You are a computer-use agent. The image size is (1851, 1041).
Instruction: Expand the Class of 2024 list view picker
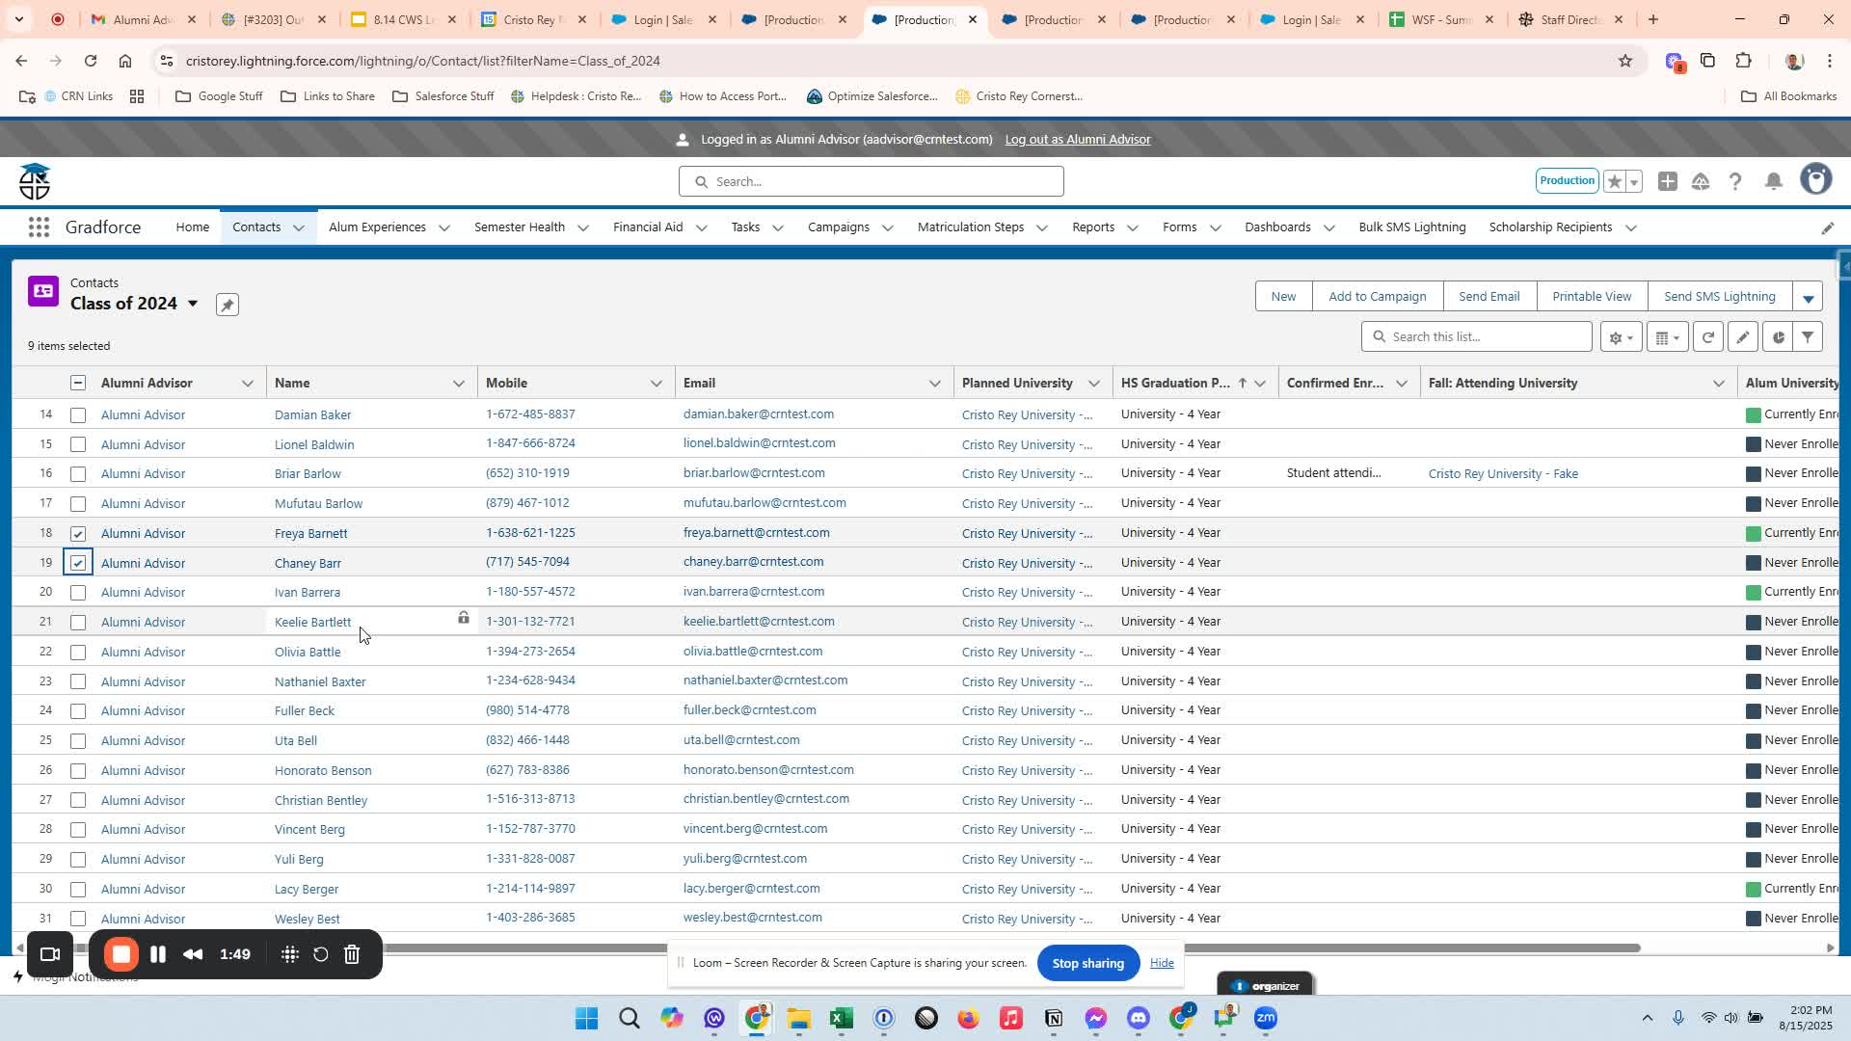193,304
